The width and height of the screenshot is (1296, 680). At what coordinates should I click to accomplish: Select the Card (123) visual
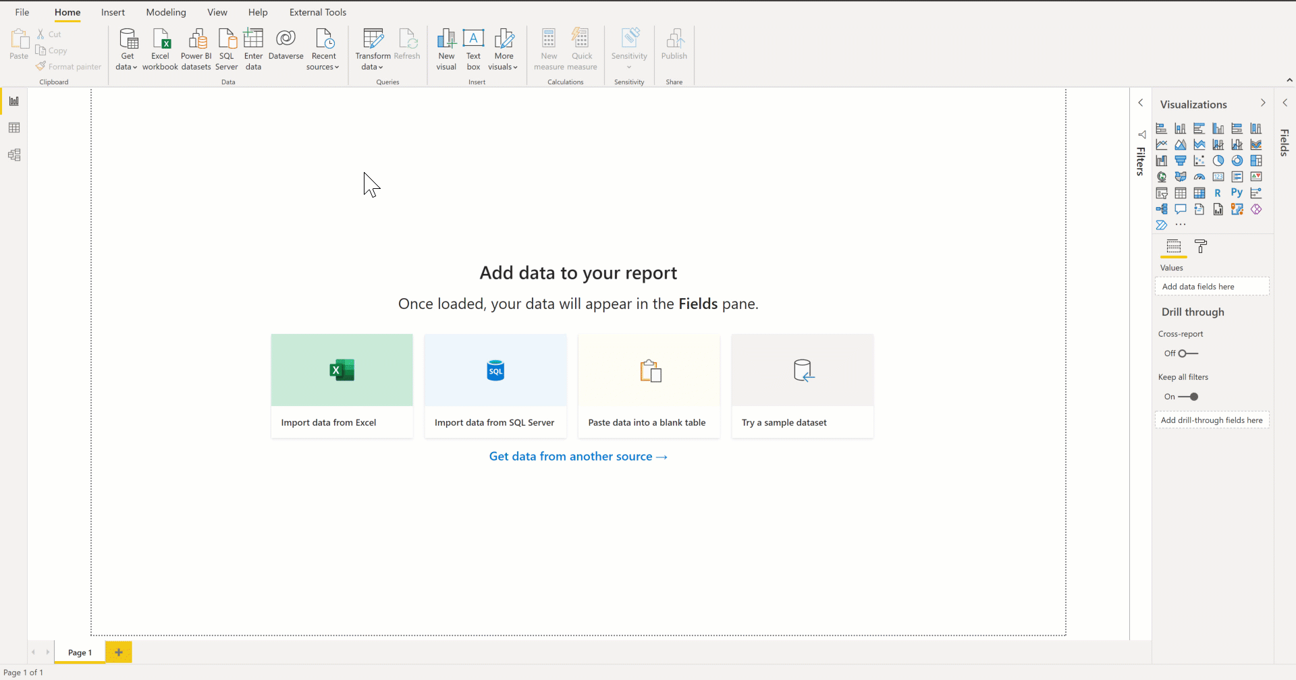[1218, 177]
